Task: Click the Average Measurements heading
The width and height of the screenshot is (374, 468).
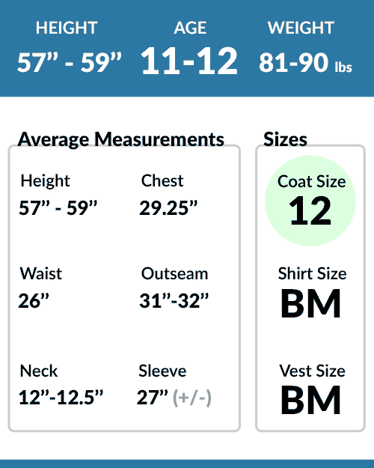Action: point(120,139)
